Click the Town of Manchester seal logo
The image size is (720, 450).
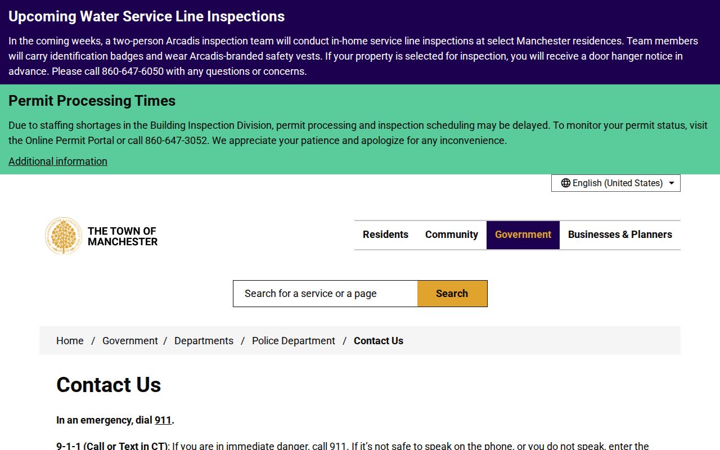click(x=64, y=236)
